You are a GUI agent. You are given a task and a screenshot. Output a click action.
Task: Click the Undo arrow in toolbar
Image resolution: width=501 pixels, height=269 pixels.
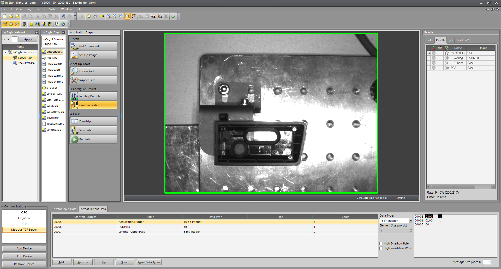[x=63, y=16]
